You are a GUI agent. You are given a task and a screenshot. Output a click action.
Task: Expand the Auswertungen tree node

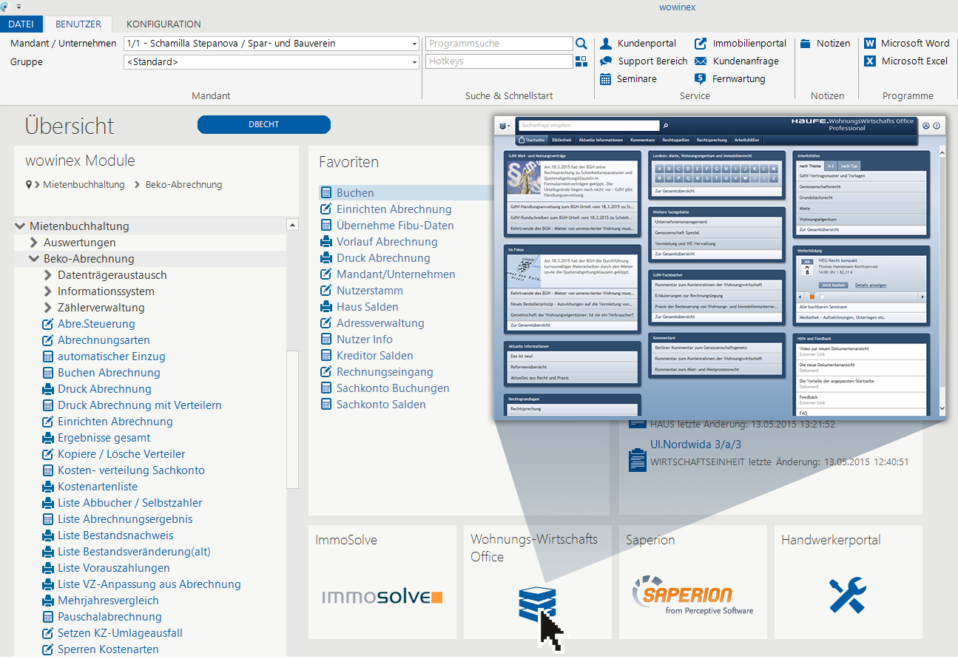[34, 243]
